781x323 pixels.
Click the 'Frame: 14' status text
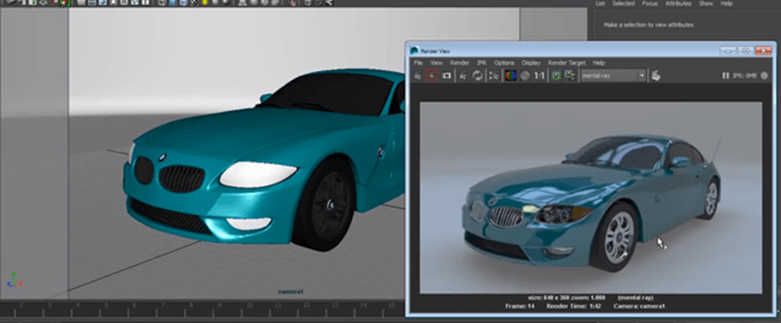click(520, 306)
